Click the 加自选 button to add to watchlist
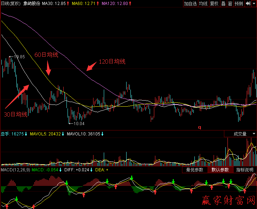Image resolution: width=257 pixels, height=209 pixels. (190, 4)
